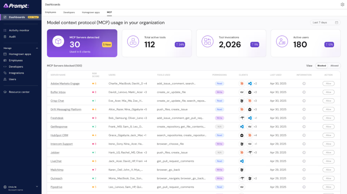Open settings gear icon at top right
Image resolution: width=347 pixels, height=194 pixels.
pos(342,5)
